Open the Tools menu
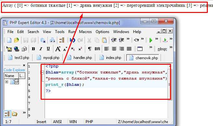This screenshot has height=126, width=213. pos(60,32)
